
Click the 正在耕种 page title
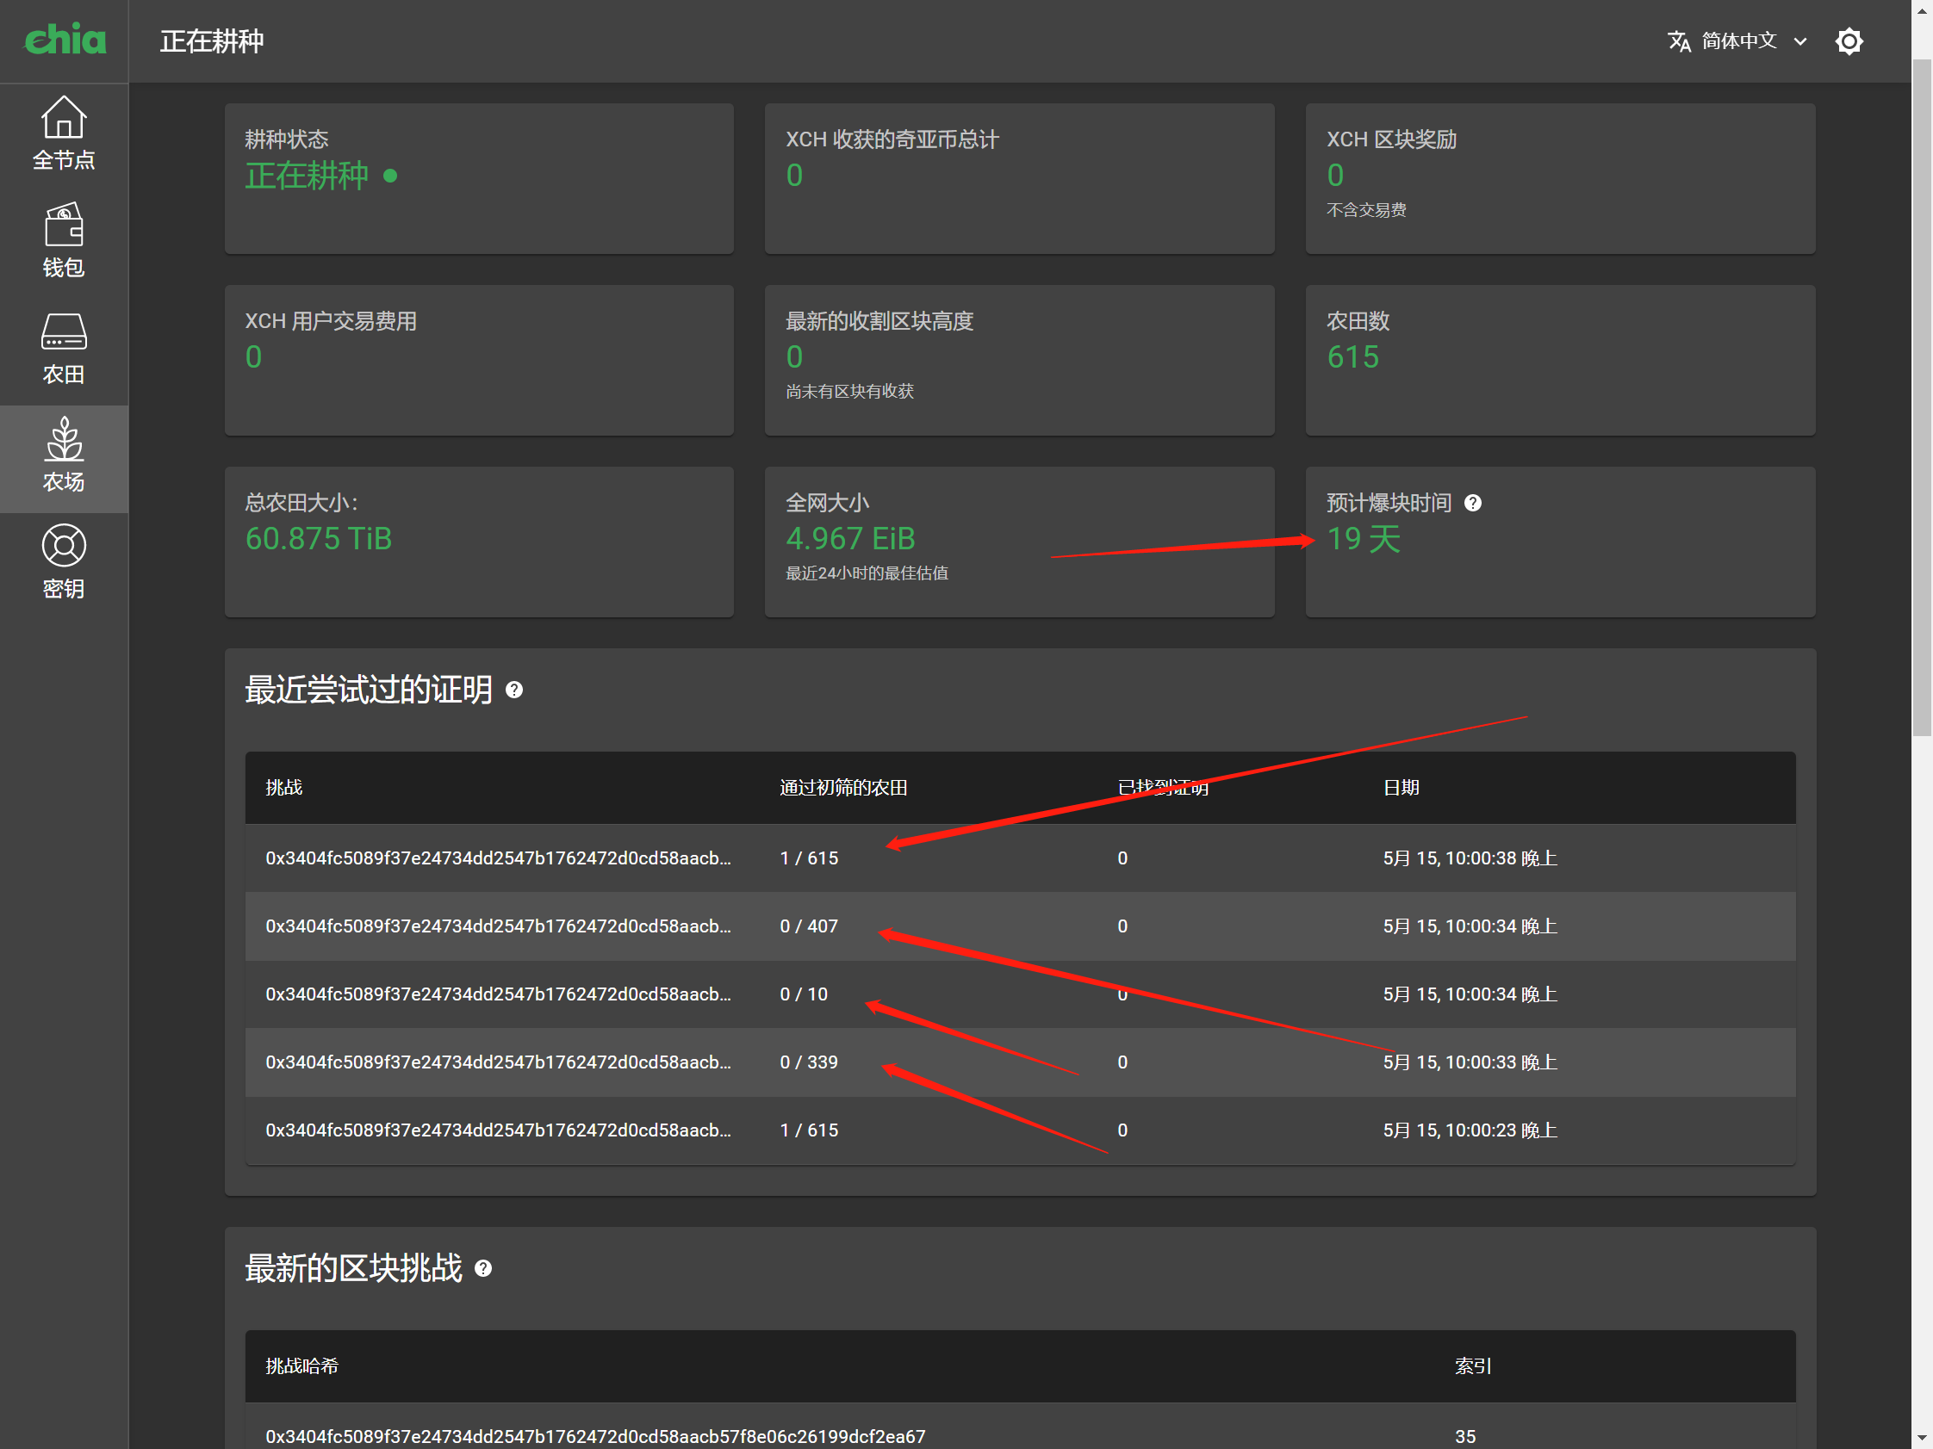pyautogui.click(x=212, y=41)
